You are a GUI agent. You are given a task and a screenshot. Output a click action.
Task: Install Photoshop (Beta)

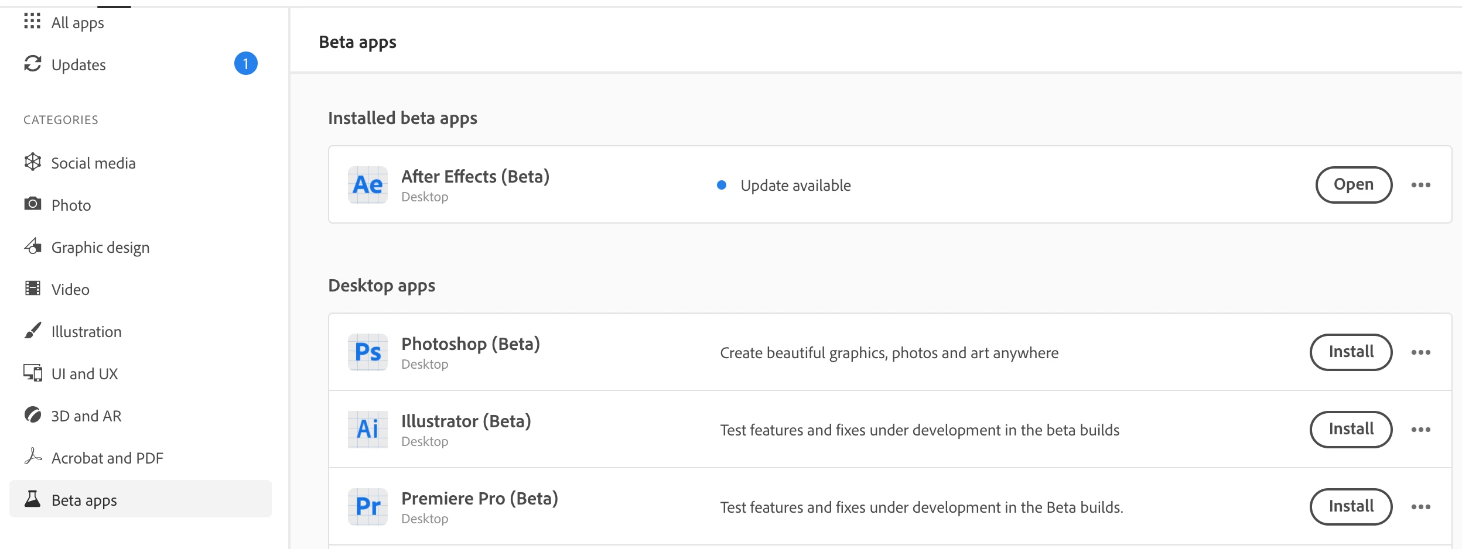click(x=1351, y=352)
